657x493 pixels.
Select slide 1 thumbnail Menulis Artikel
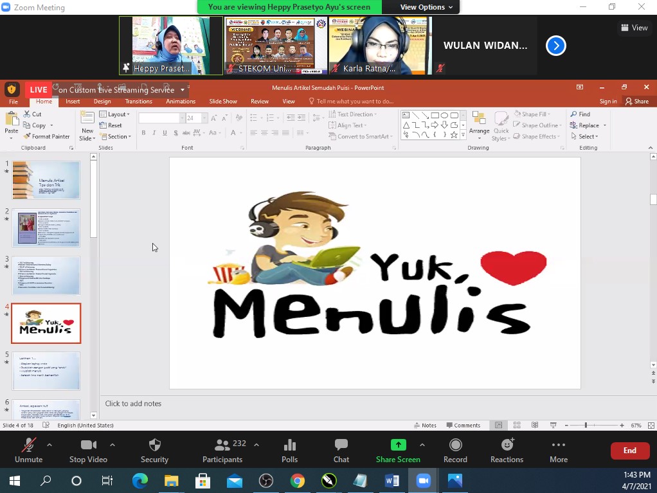46,180
